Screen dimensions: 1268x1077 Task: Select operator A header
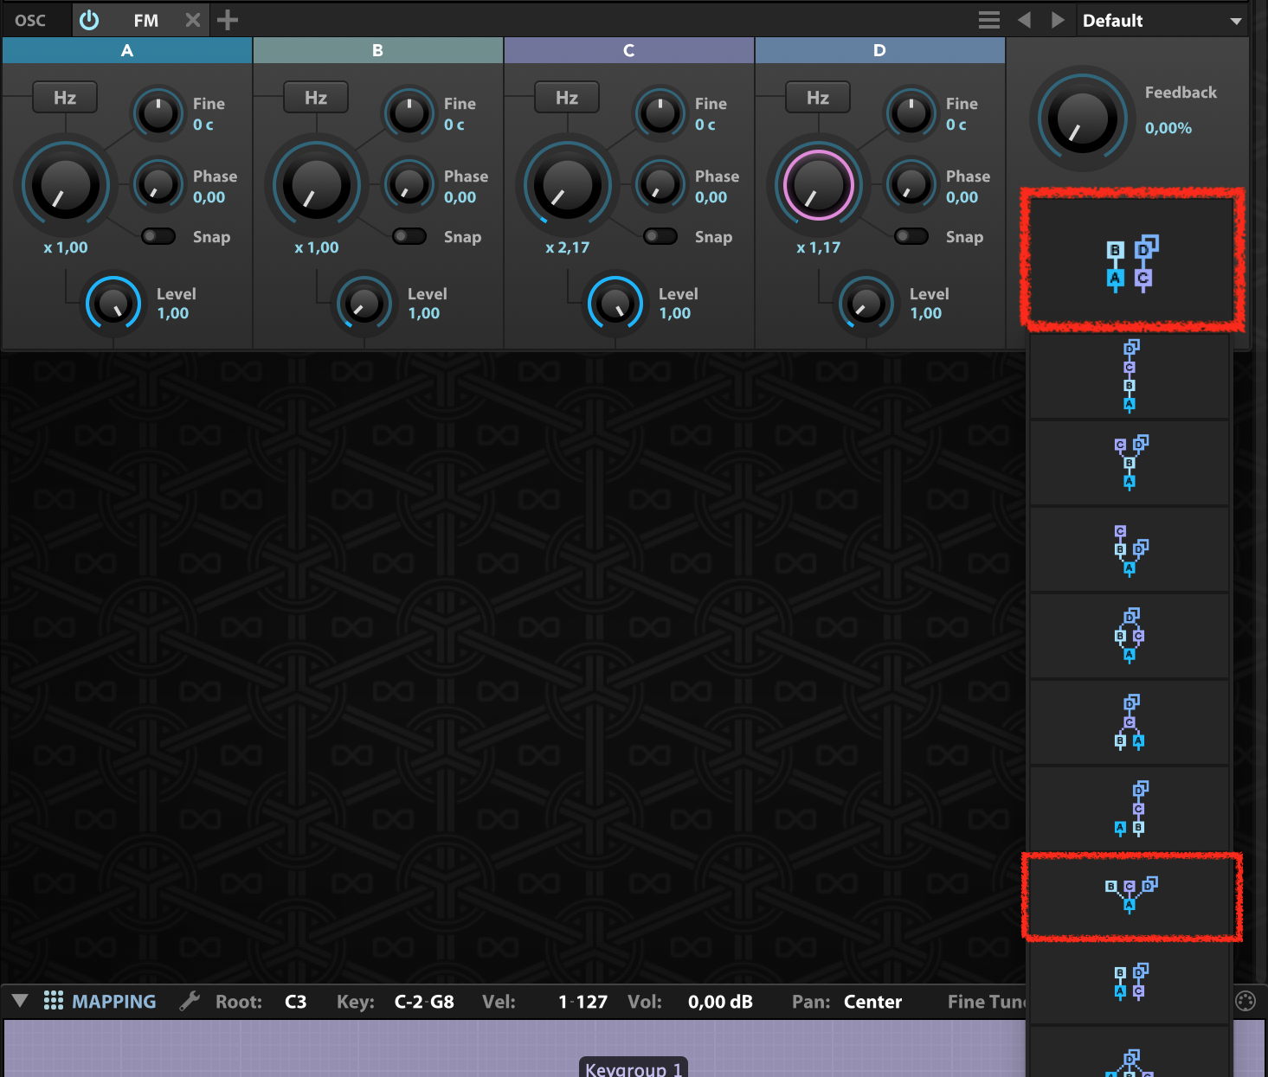click(127, 50)
